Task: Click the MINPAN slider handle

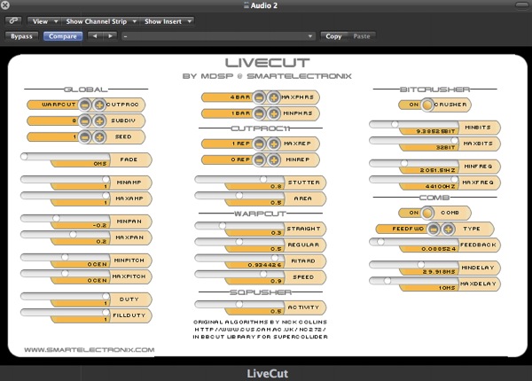Action: [x=56, y=218]
